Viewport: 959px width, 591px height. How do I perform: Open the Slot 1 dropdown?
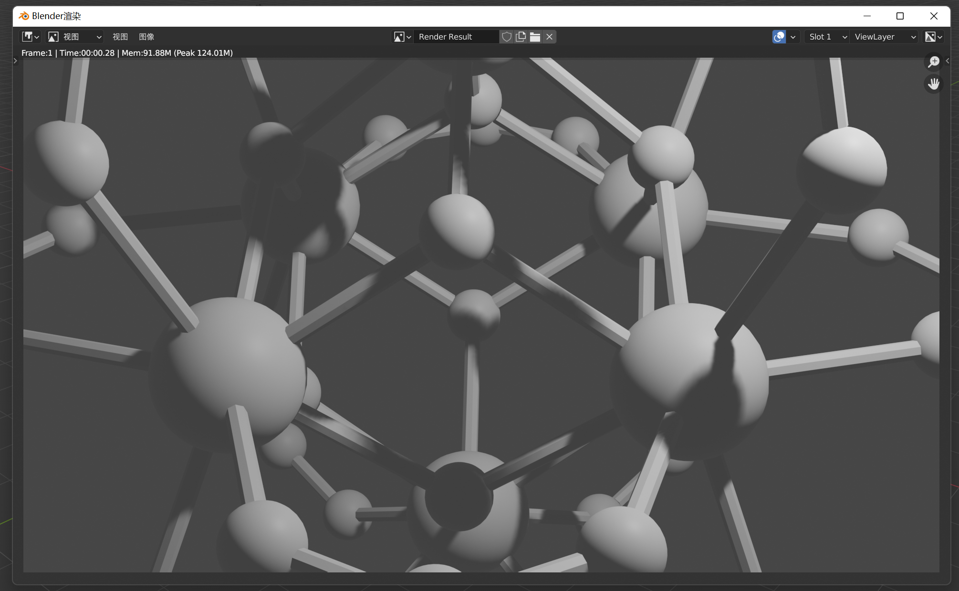tap(827, 37)
